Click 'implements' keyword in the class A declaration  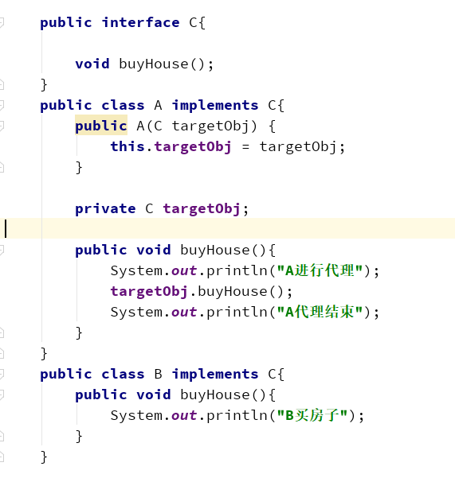coord(215,106)
